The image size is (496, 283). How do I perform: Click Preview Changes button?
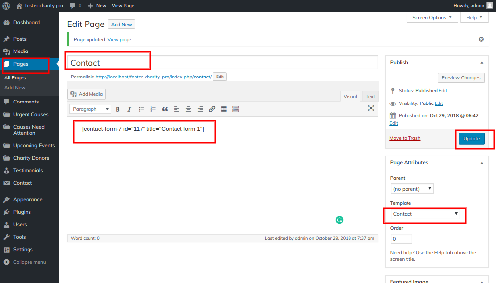pyautogui.click(x=461, y=77)
